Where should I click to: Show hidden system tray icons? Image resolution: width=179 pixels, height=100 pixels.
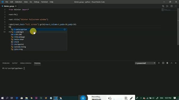click(141, 98)
